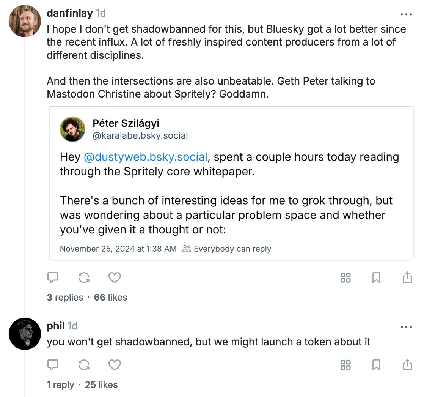The width and height of the screenshot is (424, 397).
Task: Open the @dustyweb.bsky.social mention link
Action: 145,157
